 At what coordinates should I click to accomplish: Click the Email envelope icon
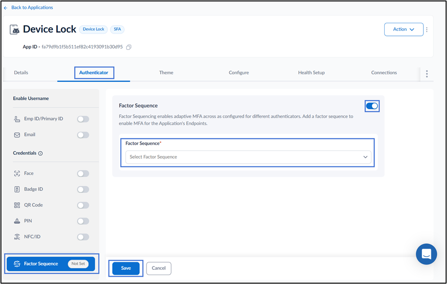coord(17,135)
